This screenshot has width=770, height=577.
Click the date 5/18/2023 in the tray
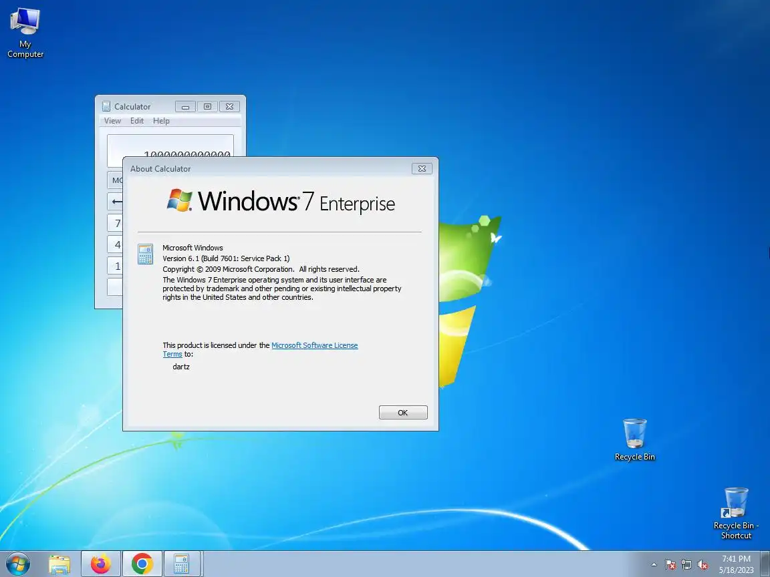[x=736, y=570]
